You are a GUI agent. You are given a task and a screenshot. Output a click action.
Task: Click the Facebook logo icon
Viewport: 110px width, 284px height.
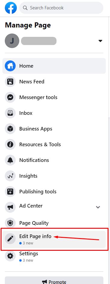11,8
